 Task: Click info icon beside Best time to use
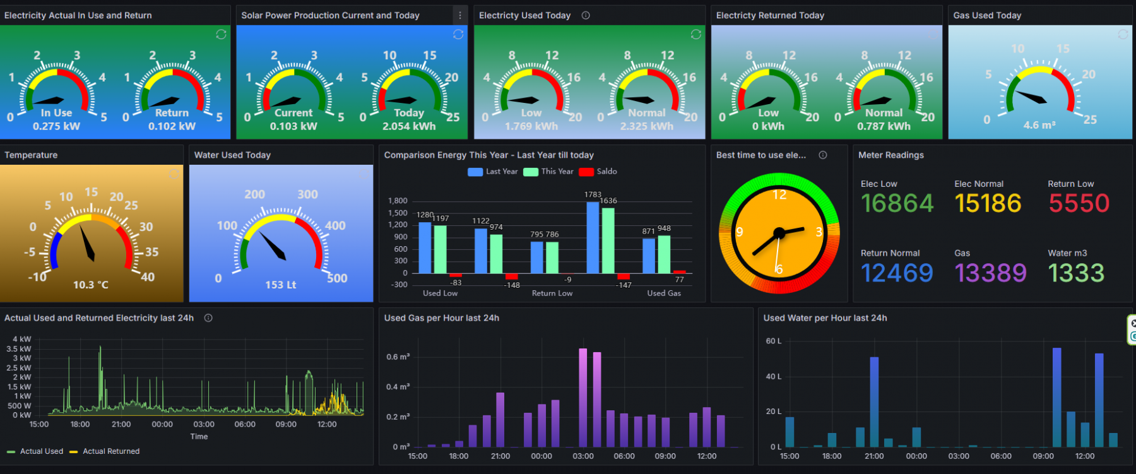tap(823, 155)
